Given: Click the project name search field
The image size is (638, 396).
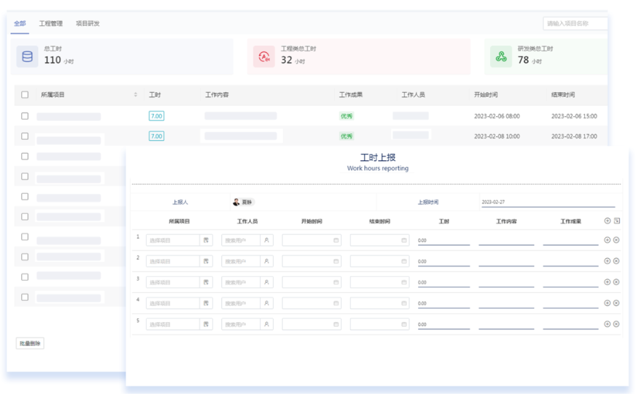Looking at the screenshot, I should click(x=575, y=24).
